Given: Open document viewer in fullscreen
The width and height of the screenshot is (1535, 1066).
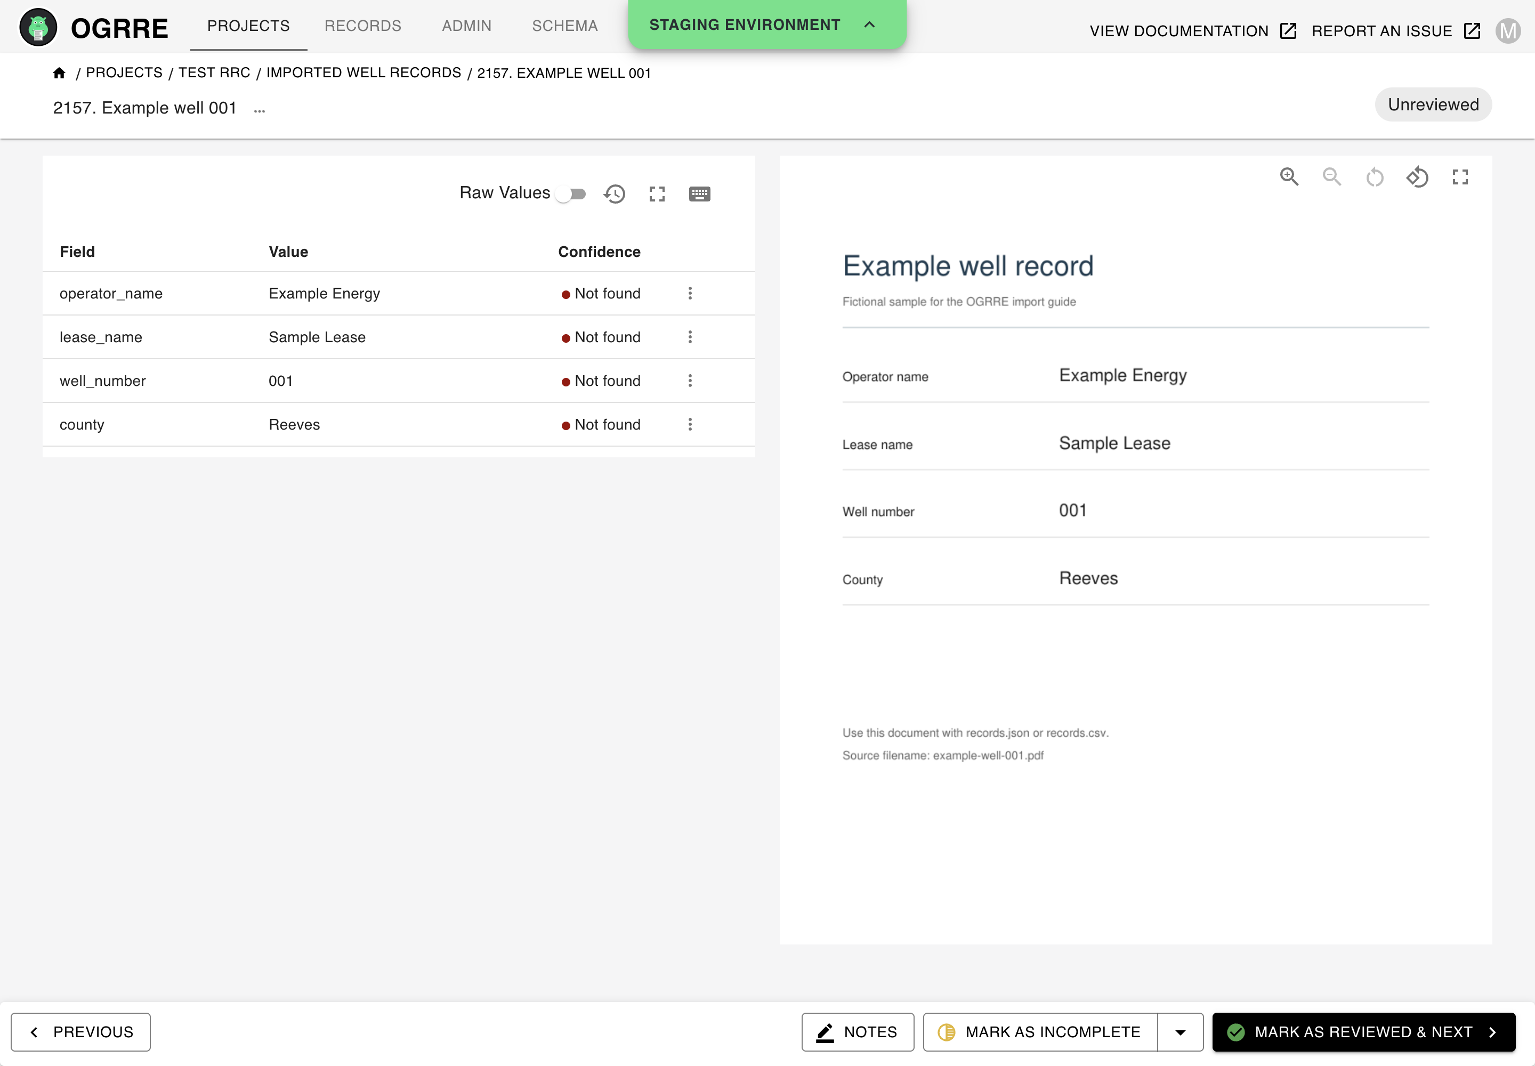Looking at the screenshot, I should click(1460, 177).
